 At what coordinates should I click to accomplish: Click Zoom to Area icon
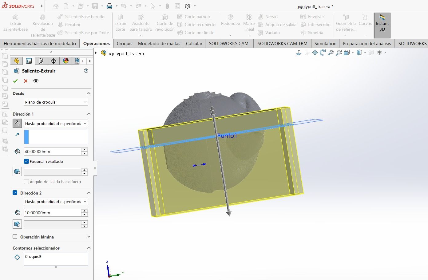pos(339,53)
